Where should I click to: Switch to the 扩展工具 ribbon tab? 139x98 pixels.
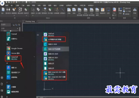(x=82, y=5)
